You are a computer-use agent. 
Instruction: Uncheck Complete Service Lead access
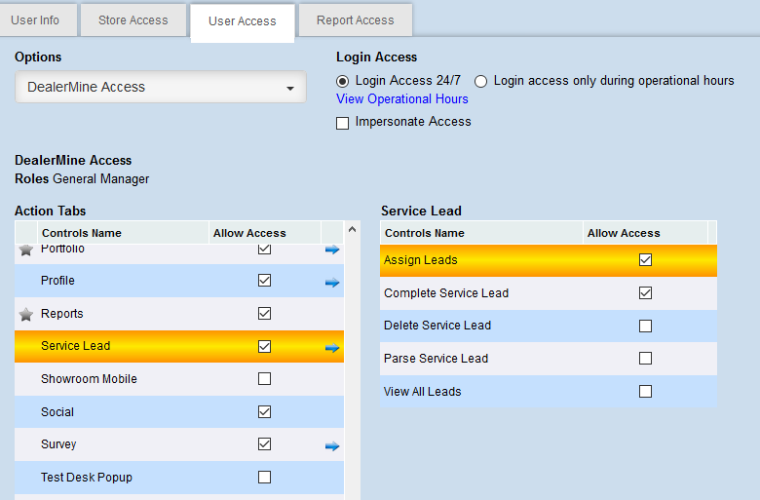click(645, 293)
